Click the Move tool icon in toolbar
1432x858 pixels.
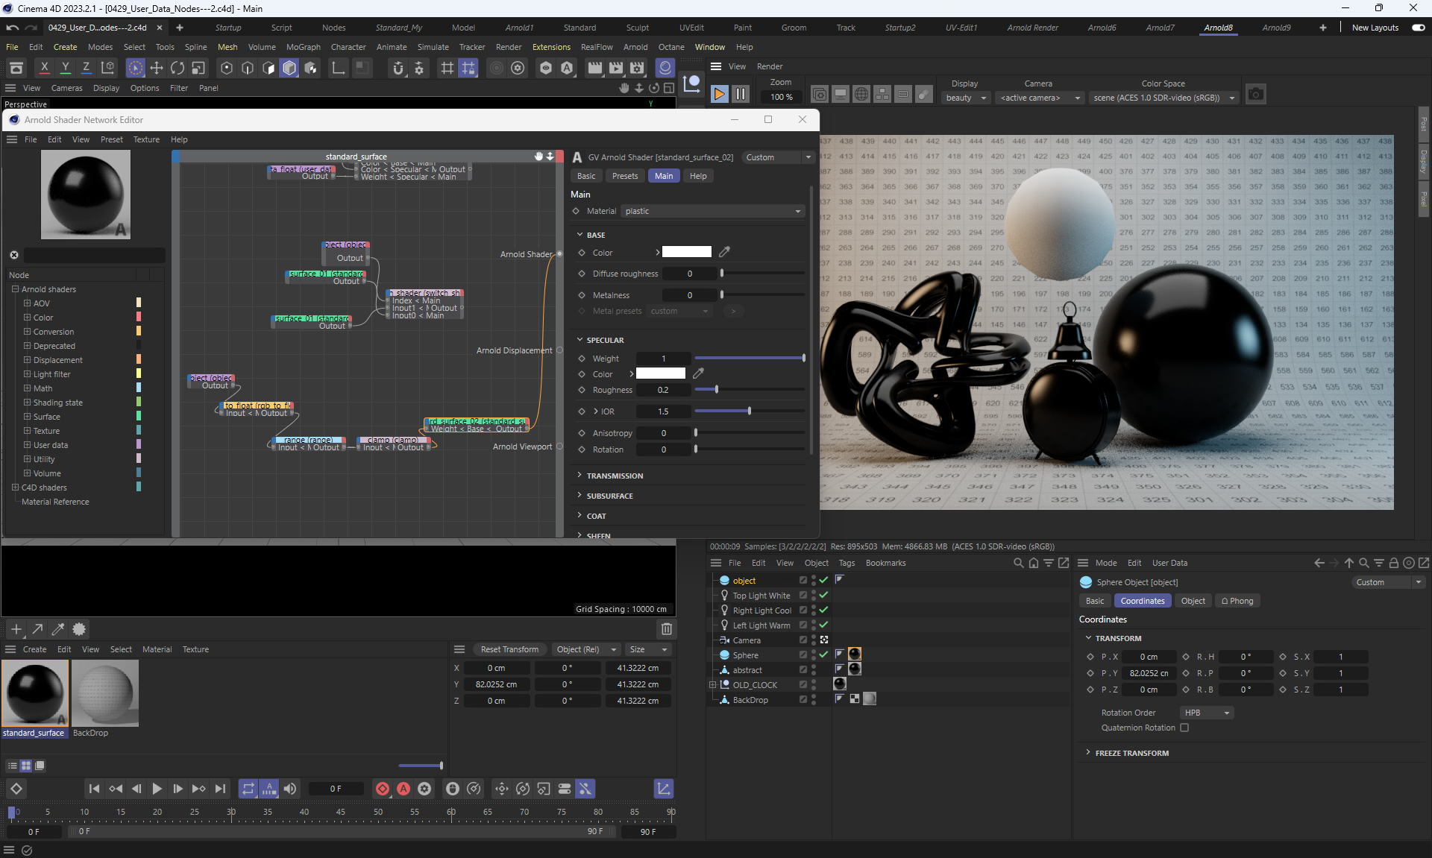click(x=157, y=68)
